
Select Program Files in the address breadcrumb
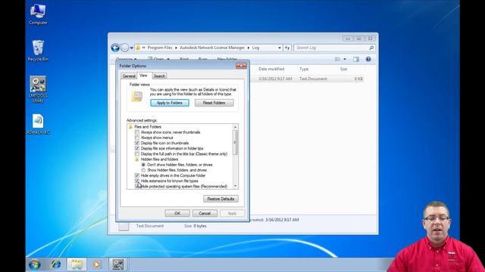160,48
